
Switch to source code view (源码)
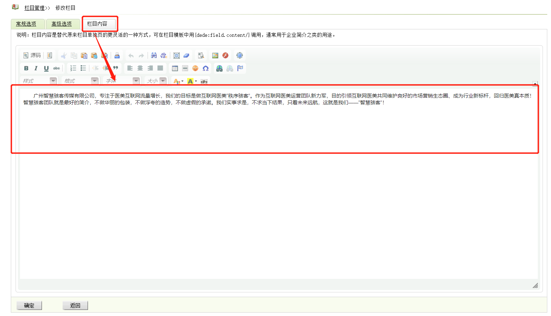(x=32, y=55)
